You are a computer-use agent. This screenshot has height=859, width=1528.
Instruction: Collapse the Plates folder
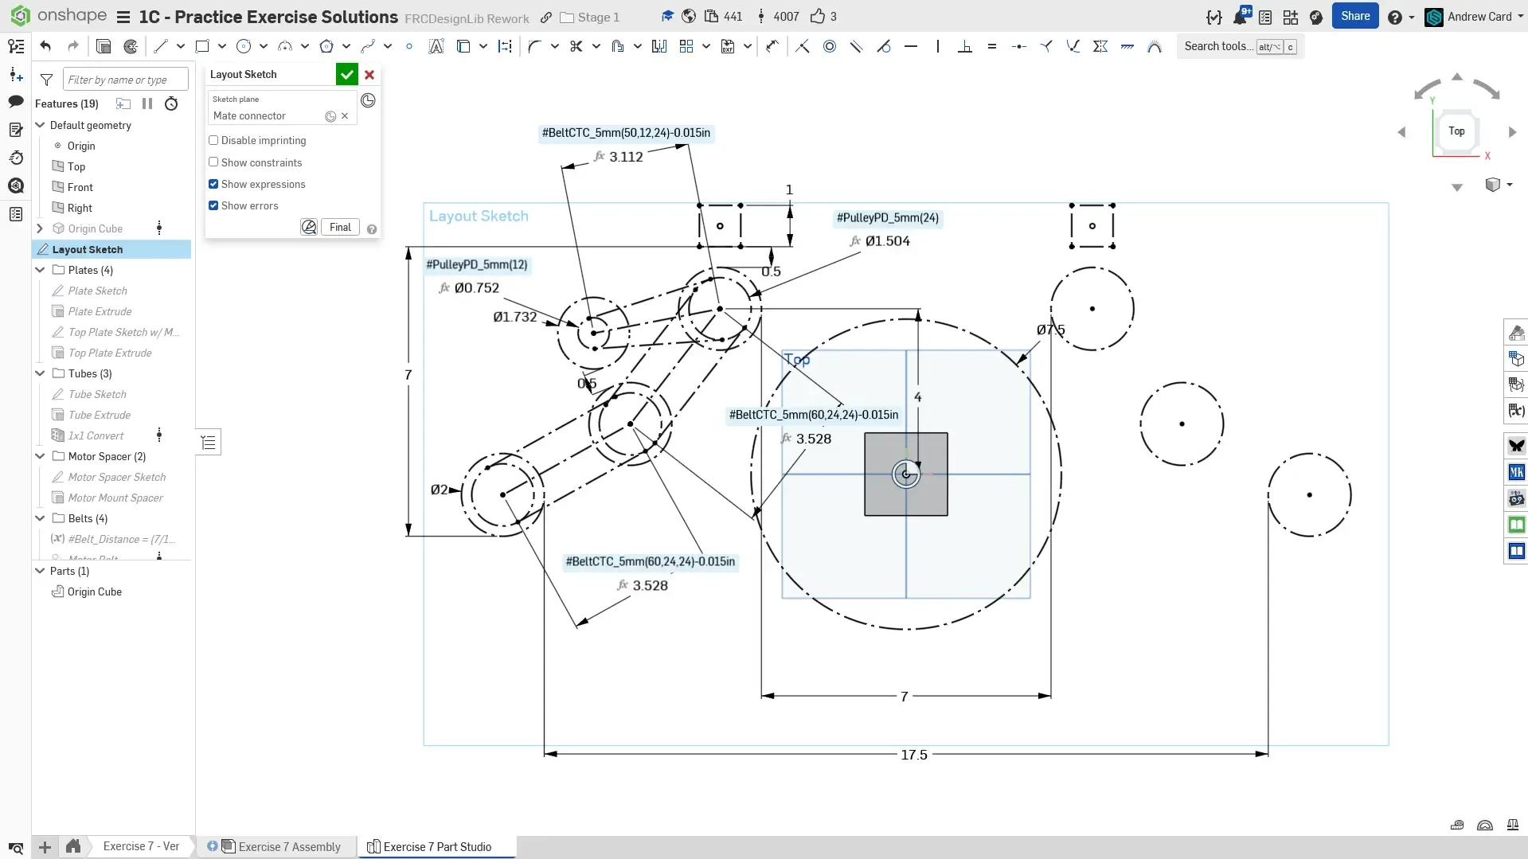coord(40,270)
